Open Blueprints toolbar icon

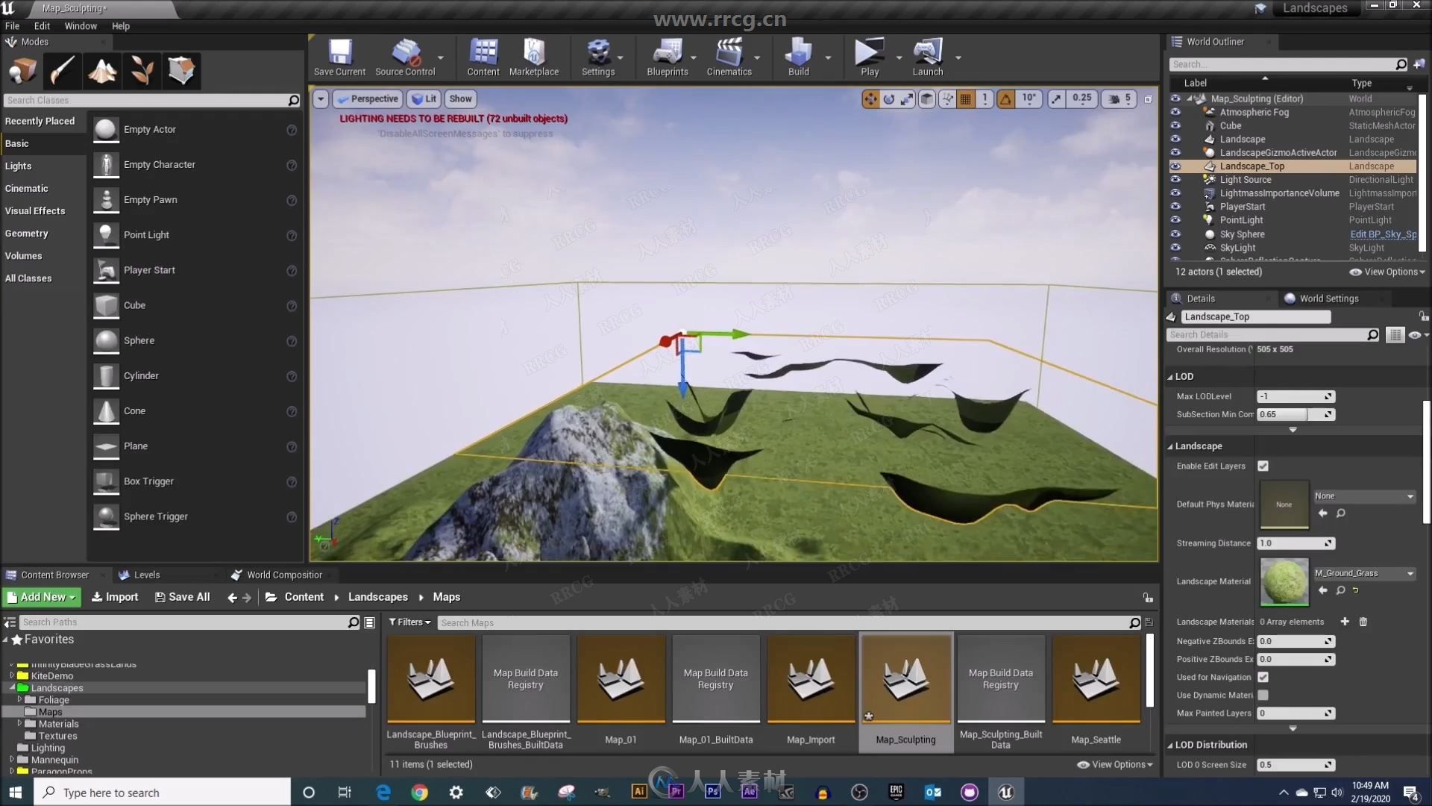pyautogui.click(x=668, y=57)
